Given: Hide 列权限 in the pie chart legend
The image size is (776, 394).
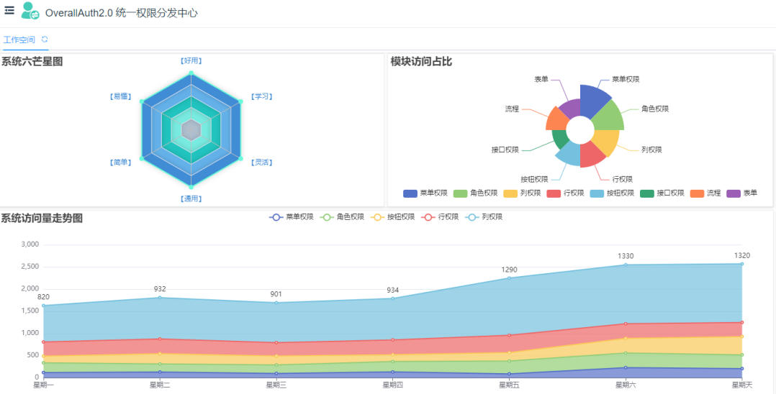Looking at the screenshot, I should click(x=523, y=193).
